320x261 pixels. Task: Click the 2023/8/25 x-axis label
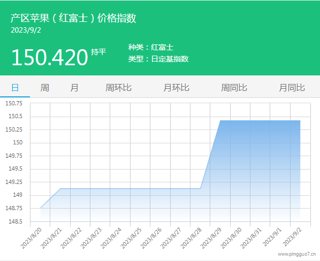click(131, 239)
